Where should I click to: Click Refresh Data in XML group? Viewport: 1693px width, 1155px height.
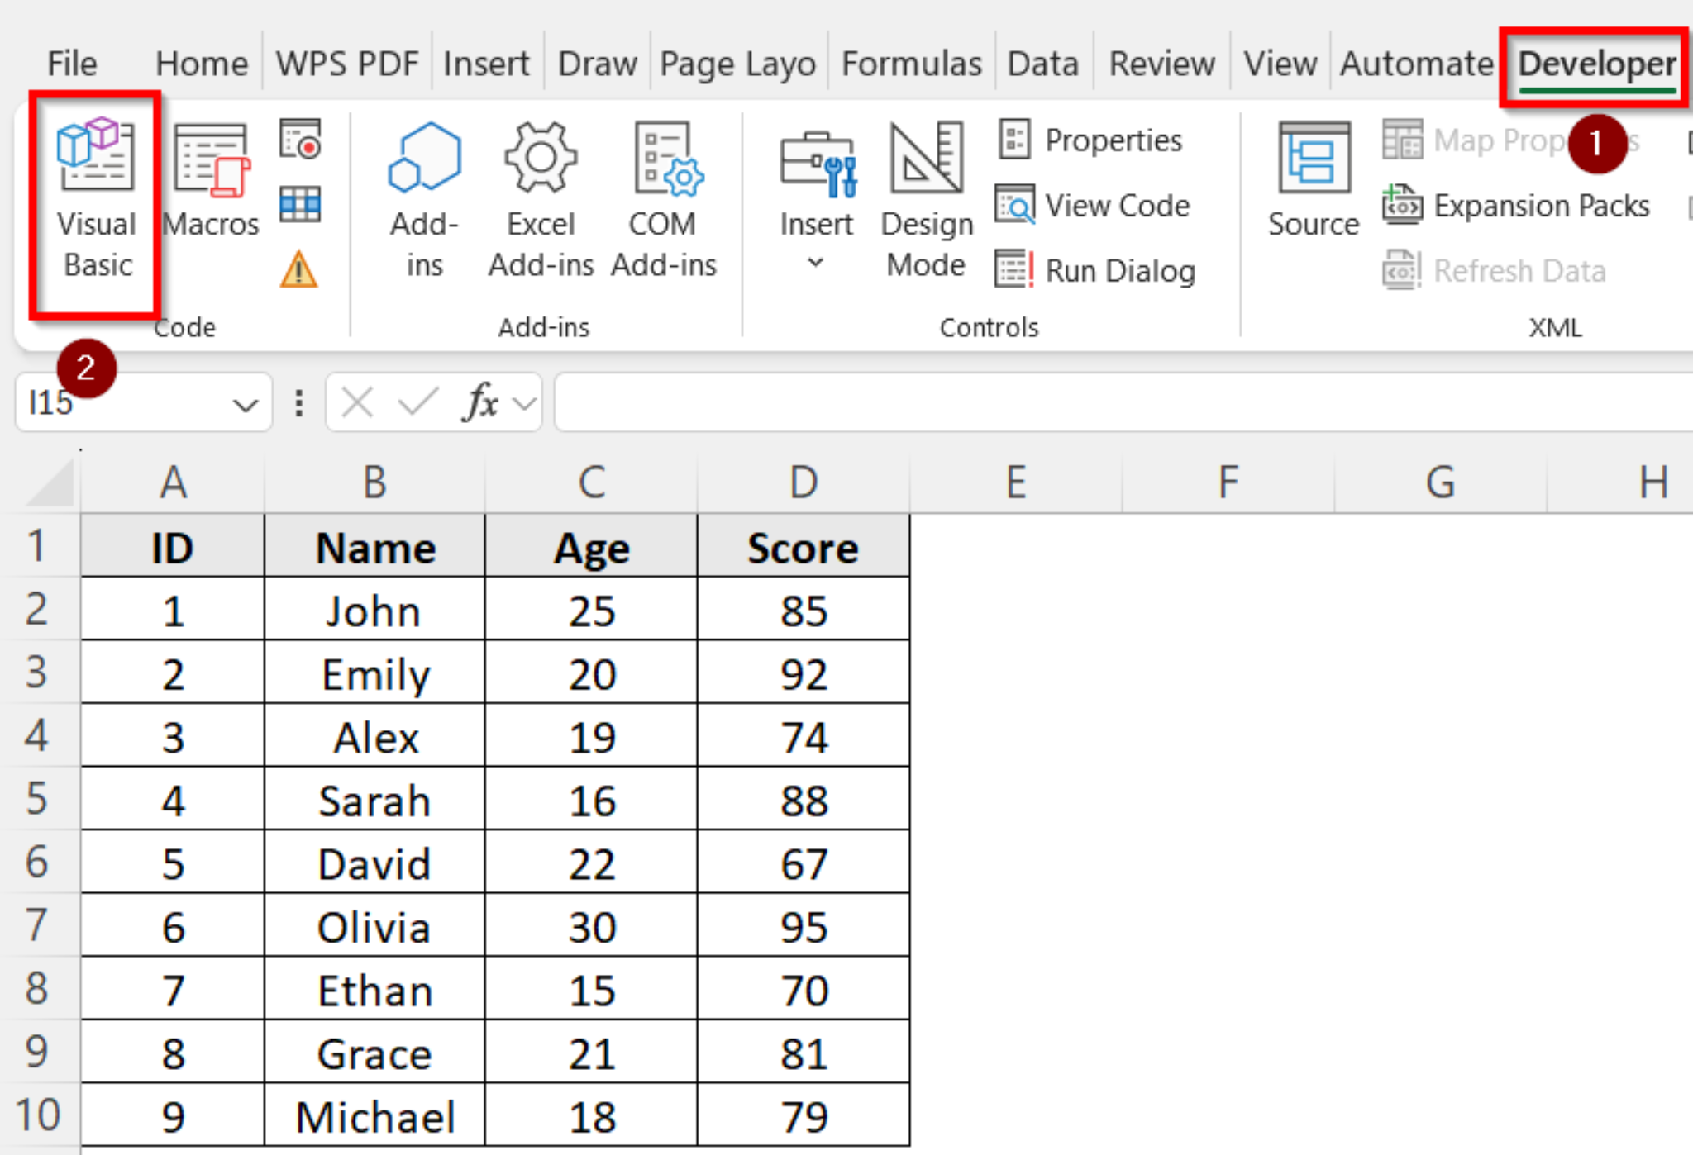click(1495, 270)
